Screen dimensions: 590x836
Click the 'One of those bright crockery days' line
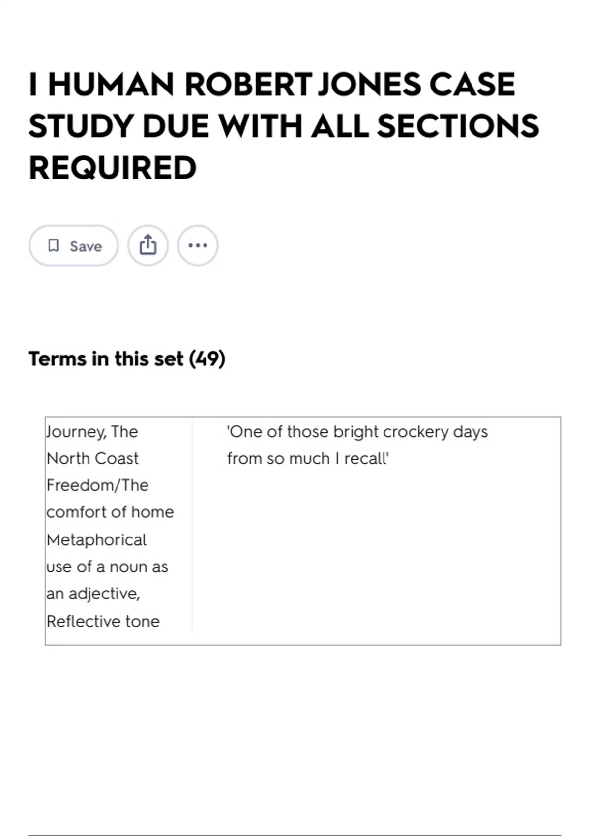tap(357, 432)
